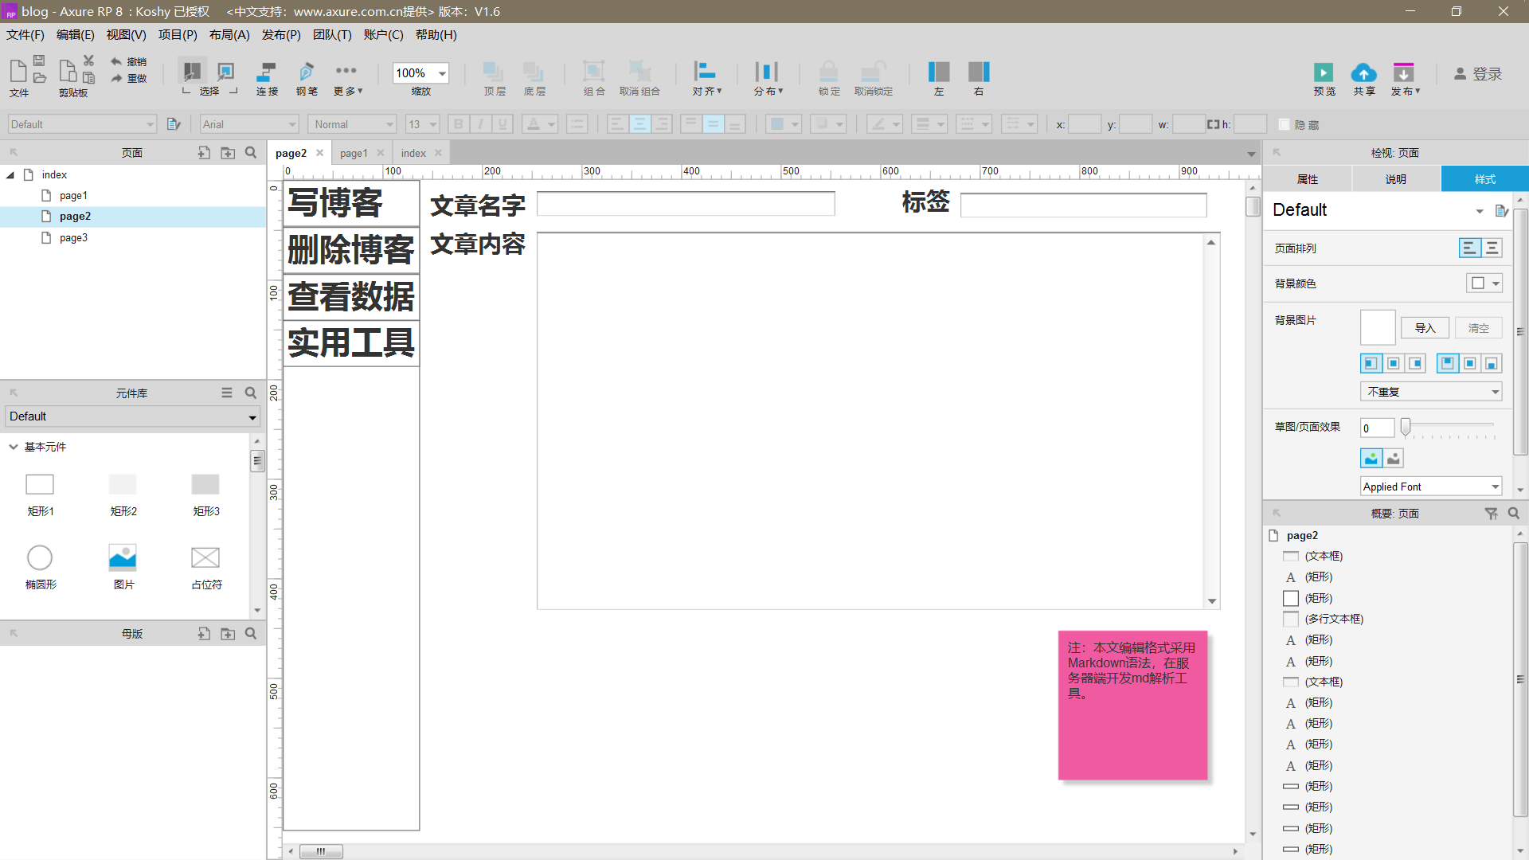Open the 不重复 repeat dropdown
1529x860 pixels.
click(x=1431, y=392)
